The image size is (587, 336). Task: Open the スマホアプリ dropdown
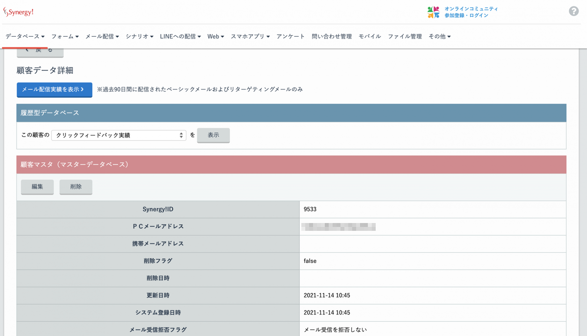(x=249, y=36)
